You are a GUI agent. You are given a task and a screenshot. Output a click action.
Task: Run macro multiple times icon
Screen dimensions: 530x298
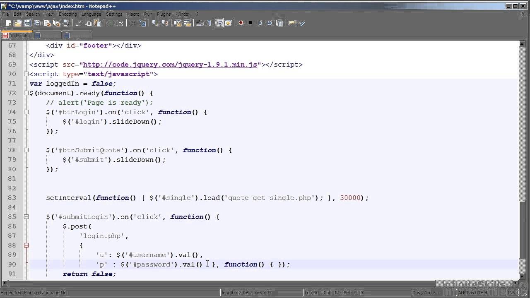point(269,23)
